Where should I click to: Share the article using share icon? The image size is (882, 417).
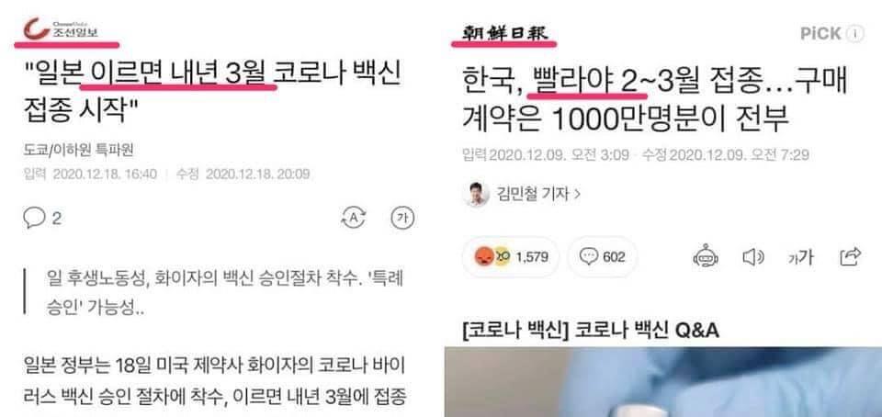point(850,256)
